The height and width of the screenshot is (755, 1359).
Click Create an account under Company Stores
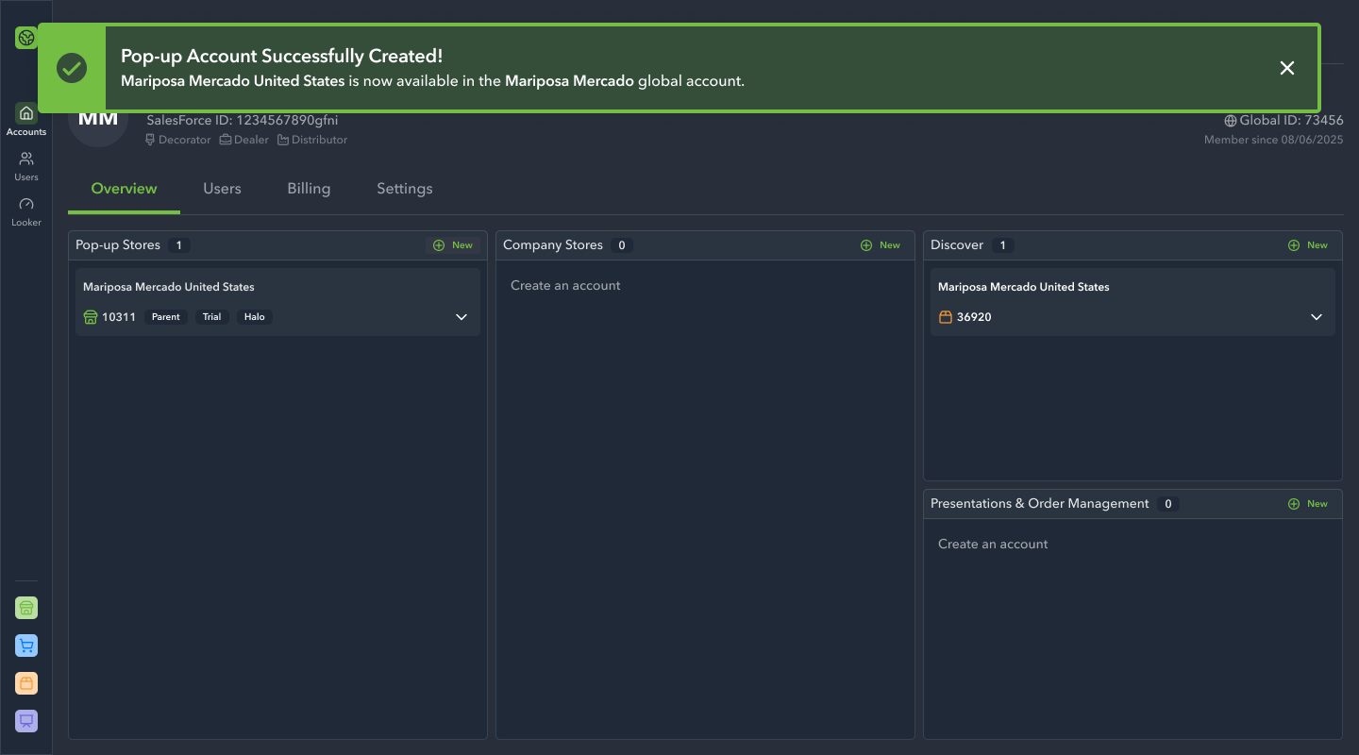565,285
